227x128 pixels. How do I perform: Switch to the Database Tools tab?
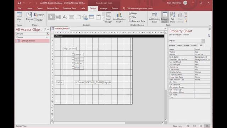click(70, 9)
